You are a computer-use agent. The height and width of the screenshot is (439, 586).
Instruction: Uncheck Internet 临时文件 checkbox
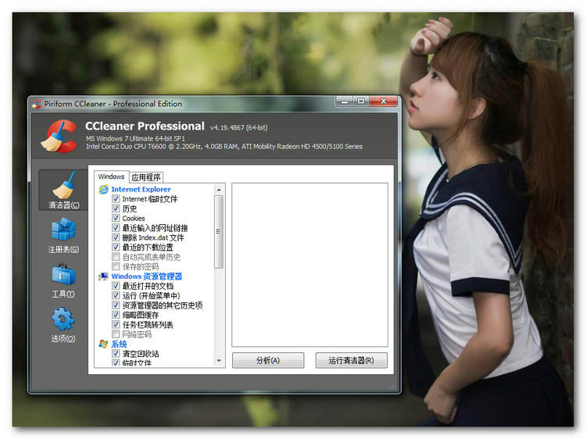[x=116, y=198]
